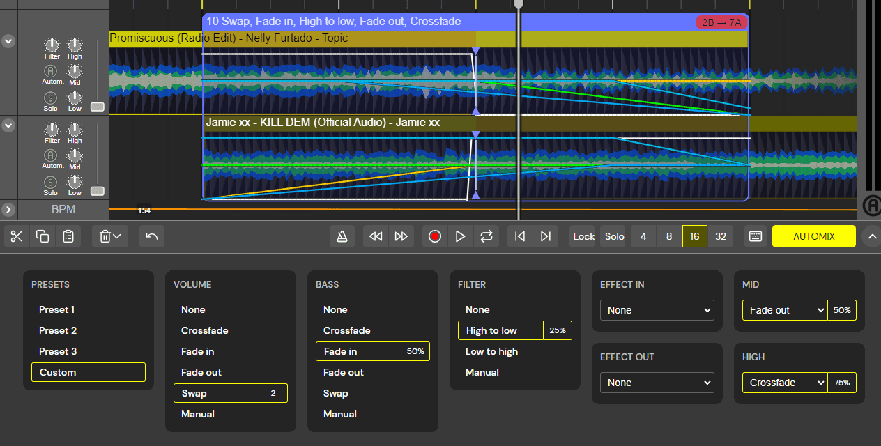Choose Crossfade in the Volume list
Screen dimensions: 881x446
click(205, 330)
